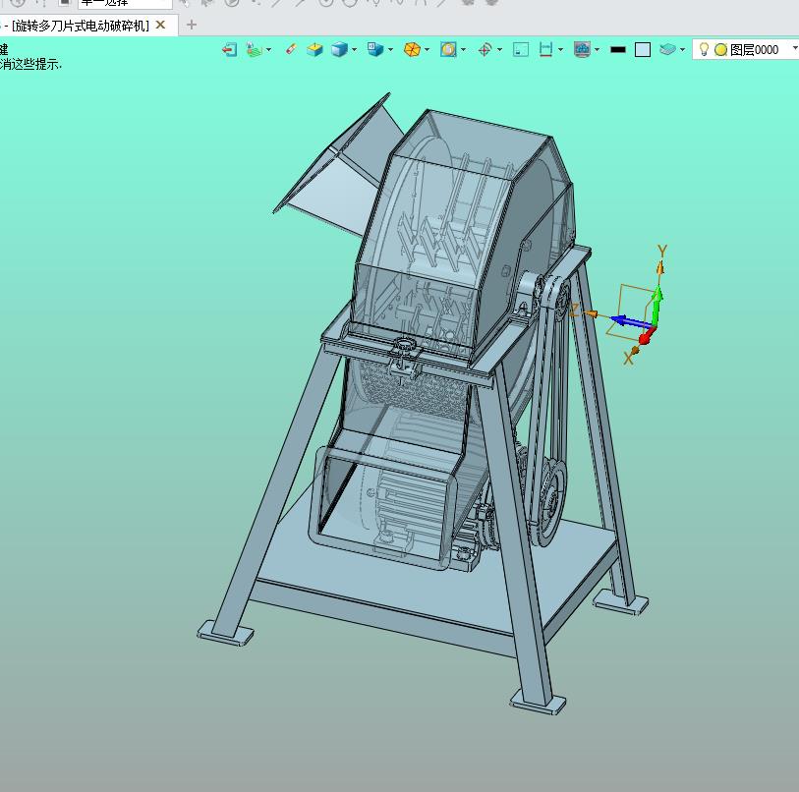The image size is (799, 792).
Task: Open the 图层0000 layer dropdown
Action: pos(795,49)
